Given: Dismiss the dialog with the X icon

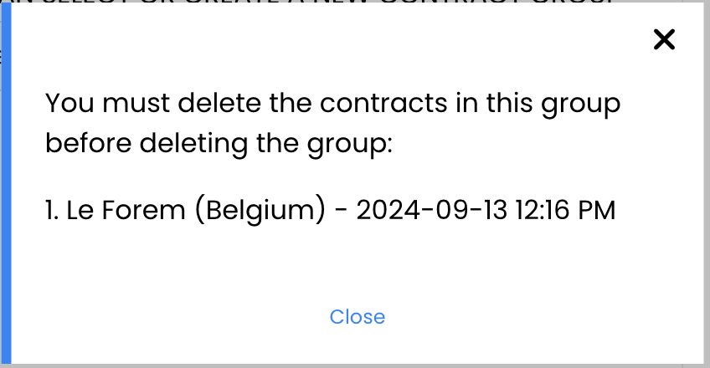Looking at the screenshot, I should click(664, 39).
